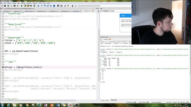191x107 pixels.
Task: Open the File menu
Action: click(x=1, y=3)
